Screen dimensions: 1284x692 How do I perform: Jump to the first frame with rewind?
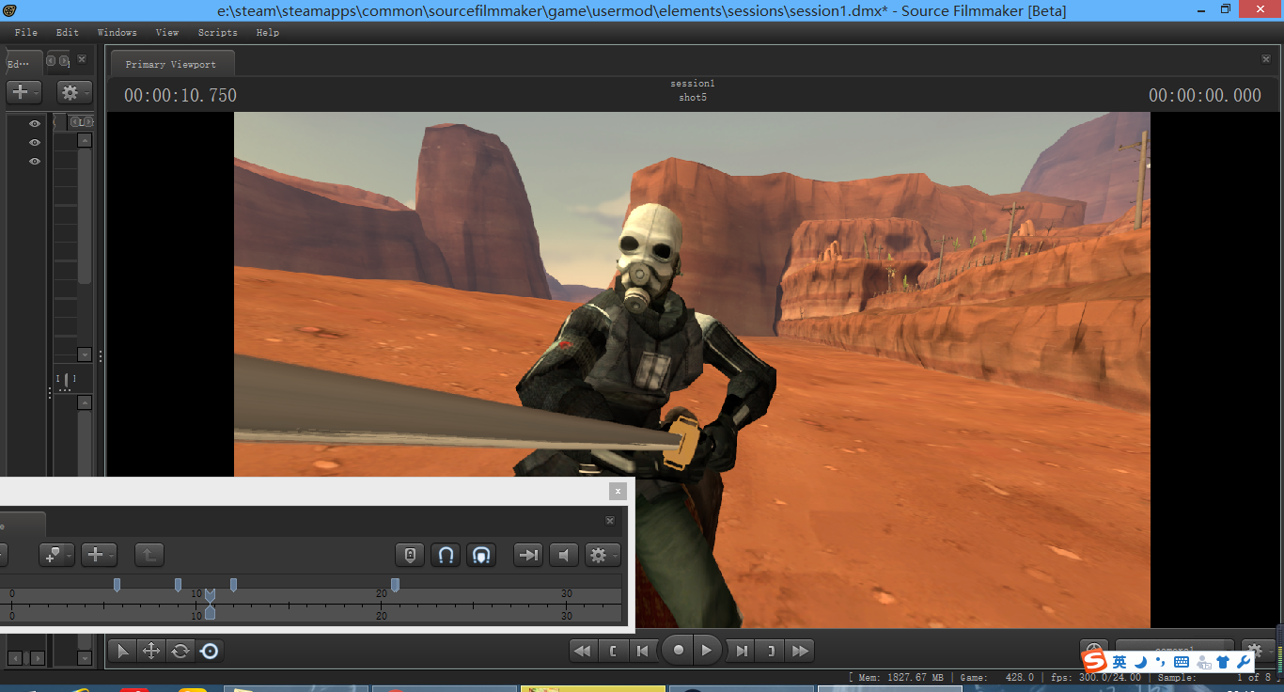click(x=583, y=651)
